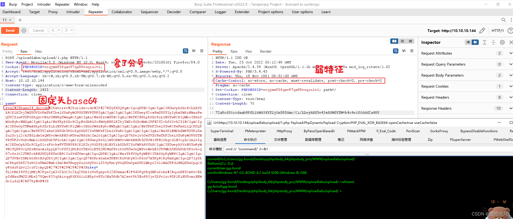This screenshot has width=513, height=219.
Task: Select top-bottom request/response layout
Action: click(x=402, y=41)
